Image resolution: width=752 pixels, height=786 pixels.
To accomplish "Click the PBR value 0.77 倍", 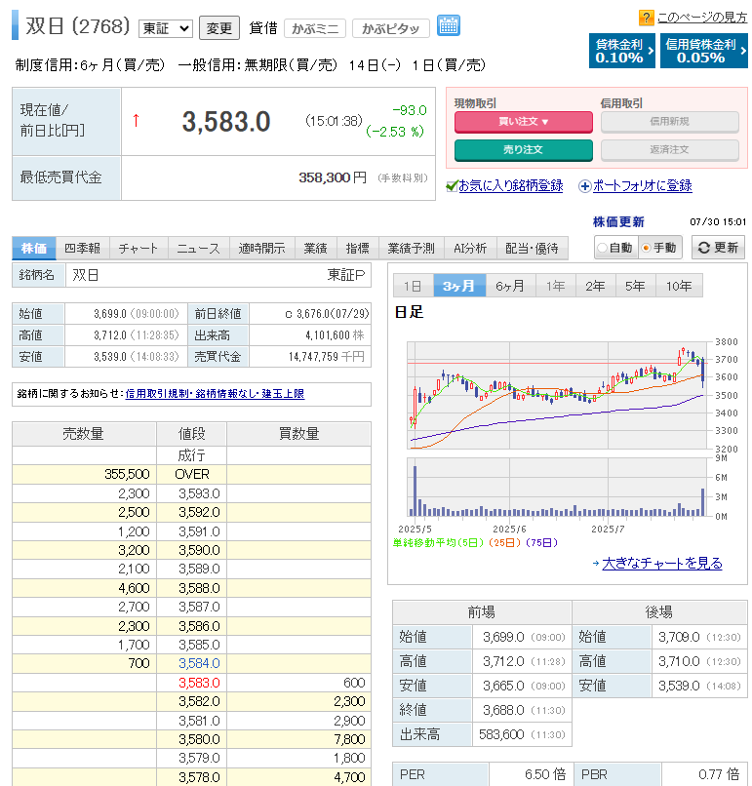I will pyautogui.click(x=719, y=774).
